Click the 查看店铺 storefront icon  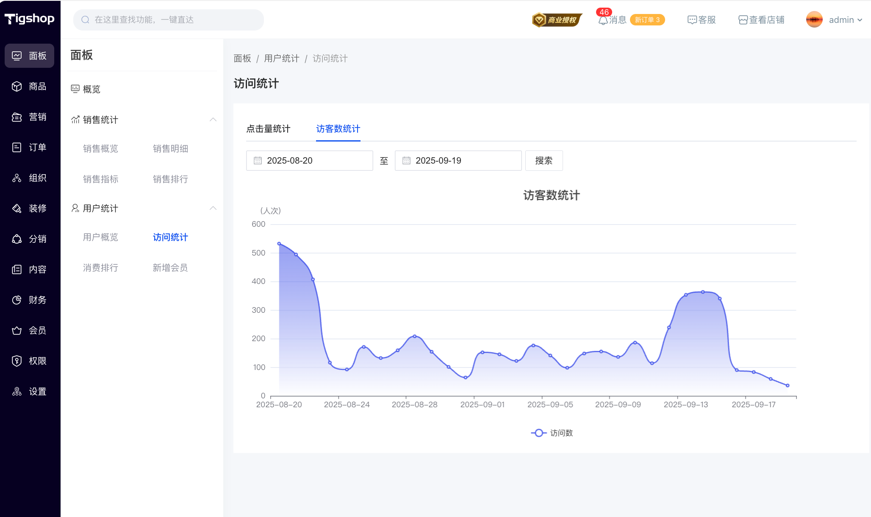click(x=743, y=20)
